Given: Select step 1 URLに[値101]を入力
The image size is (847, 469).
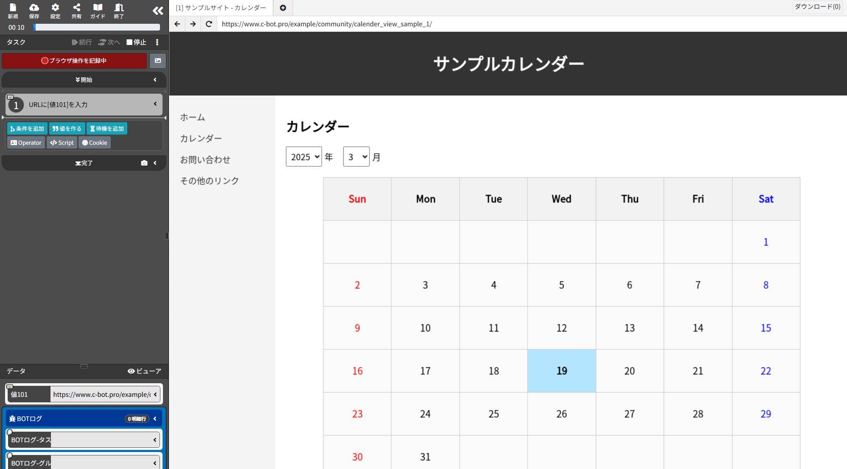Looking at the screenshot, I should [84, 104].
